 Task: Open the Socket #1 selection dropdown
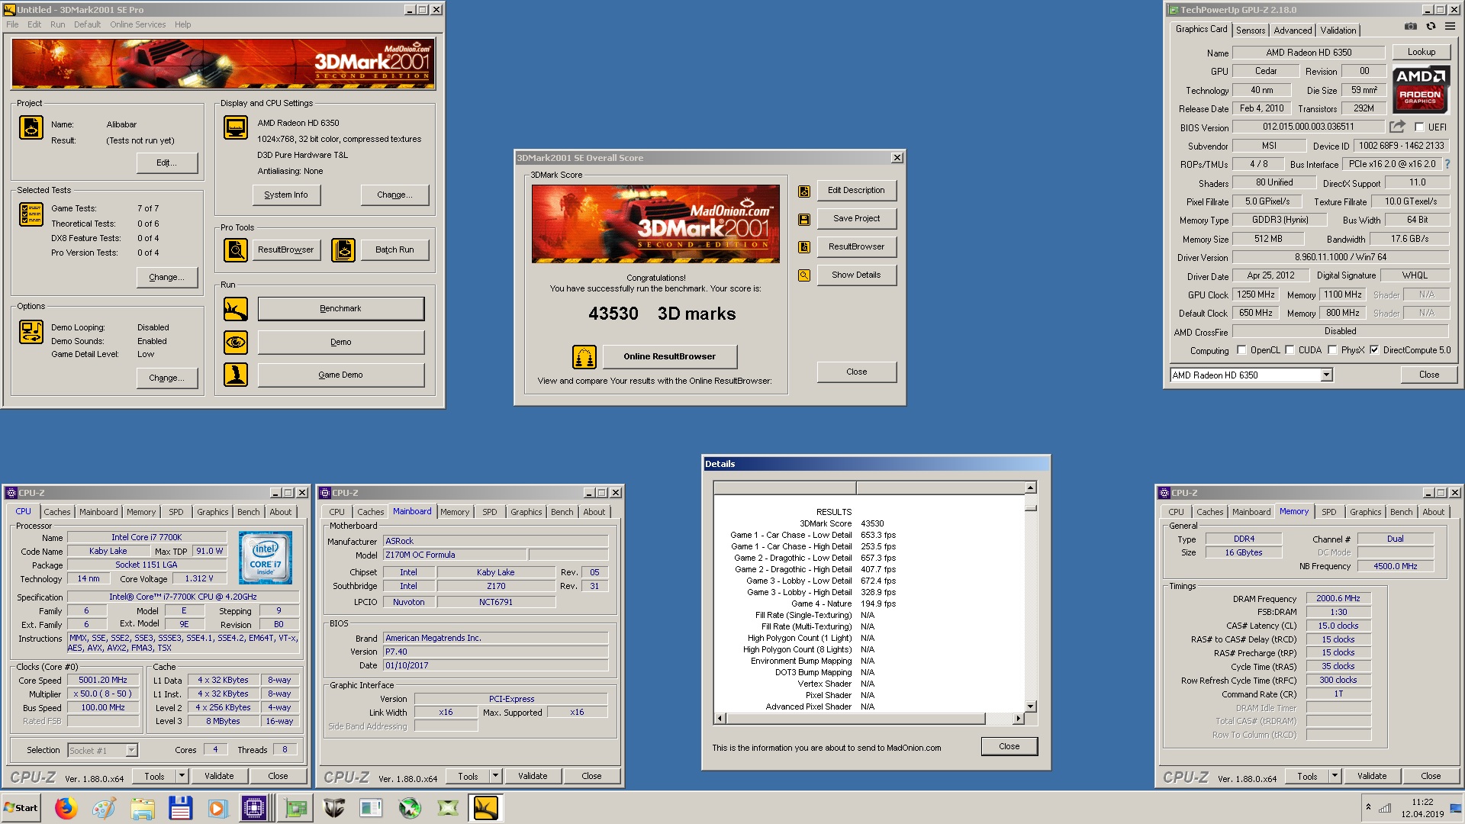(x=131, y=750)
